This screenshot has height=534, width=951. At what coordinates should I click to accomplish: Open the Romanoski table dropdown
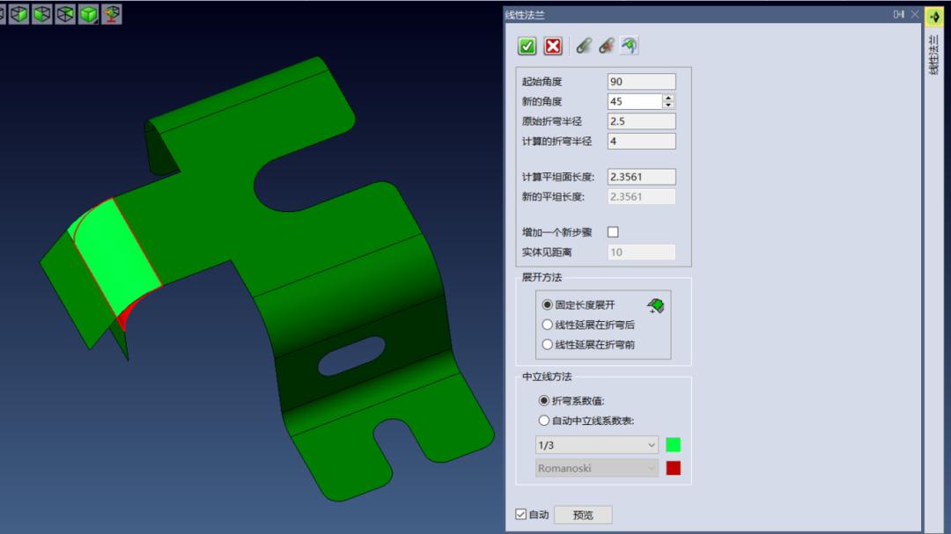point(597,468)
